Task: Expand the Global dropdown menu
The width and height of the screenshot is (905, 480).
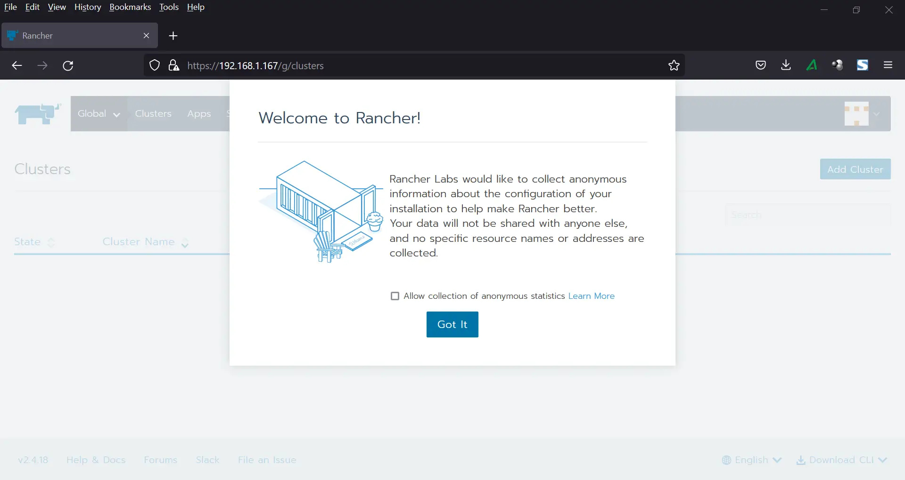Action: point(99,113)
